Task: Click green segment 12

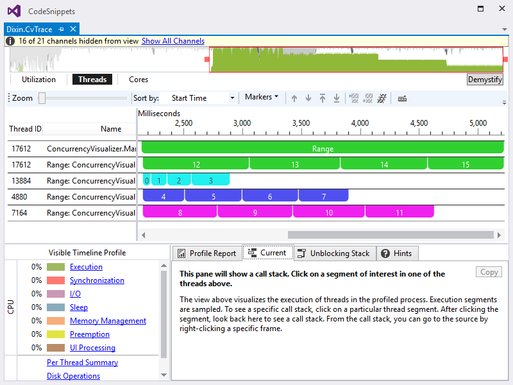Action: tap(196, 164)
